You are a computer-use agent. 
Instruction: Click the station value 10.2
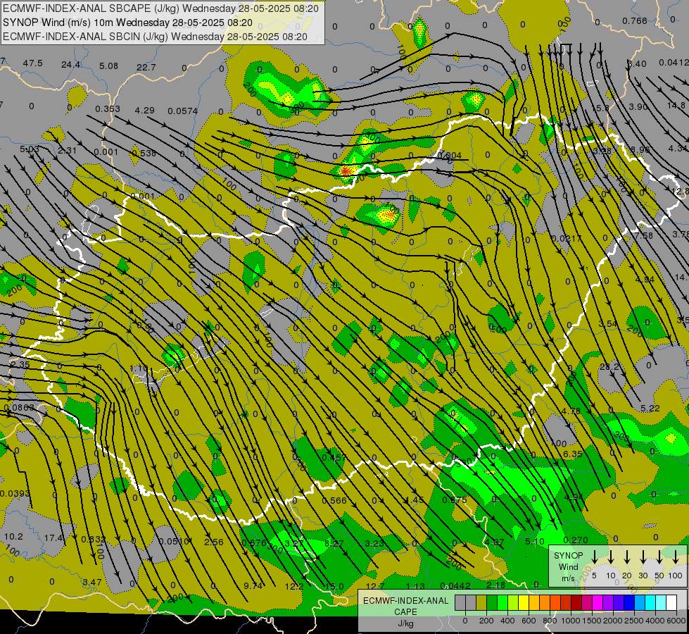[x=13, y=536]
